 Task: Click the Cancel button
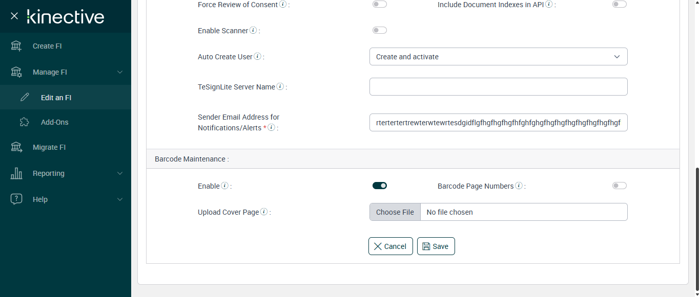pos(390,246)
